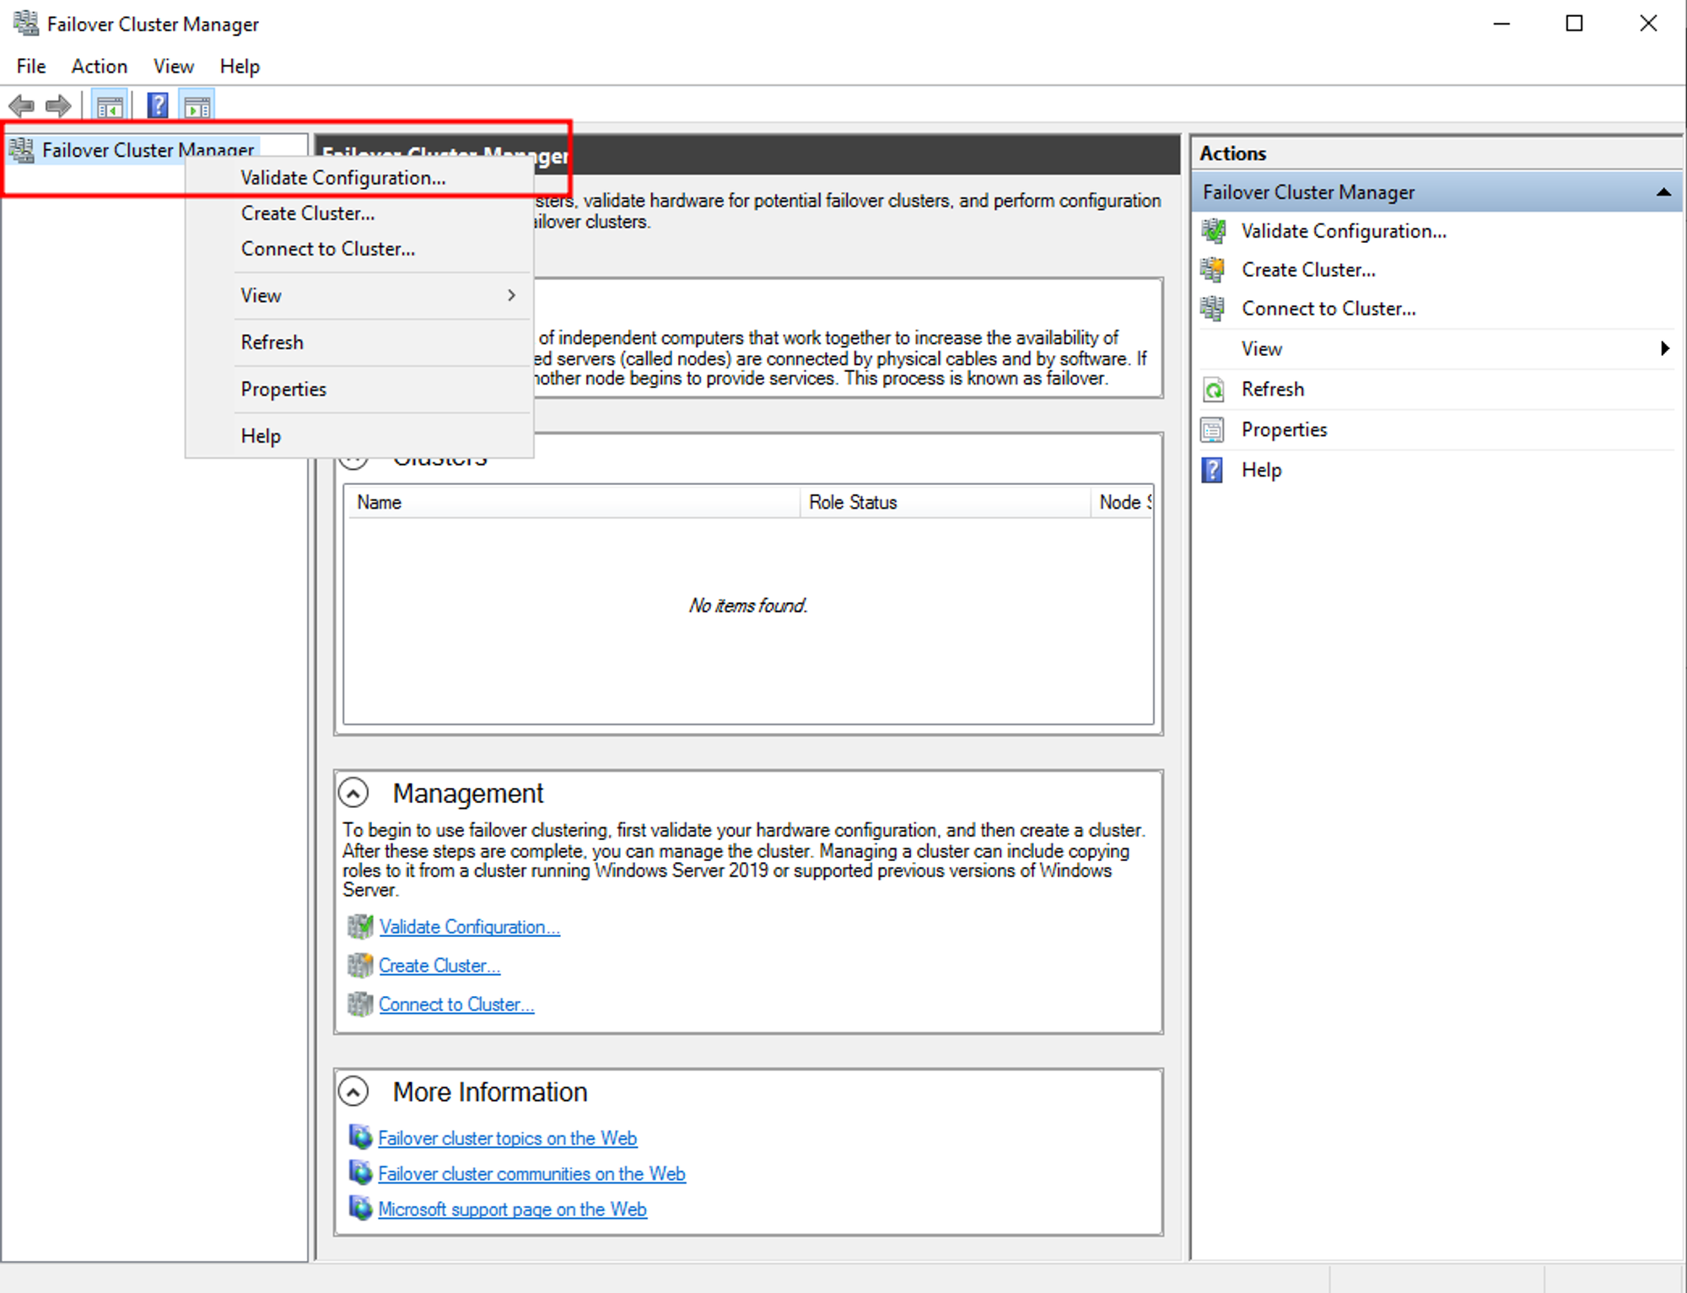
Task: Choose Create Cluster from the context menu
Action: (308, 213)
